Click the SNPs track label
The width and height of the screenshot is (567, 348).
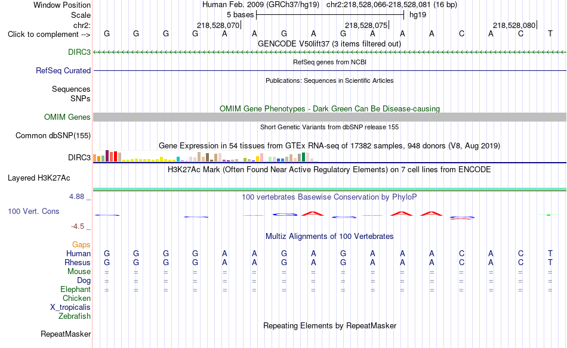pyautogui.click(x=81, y=98)
